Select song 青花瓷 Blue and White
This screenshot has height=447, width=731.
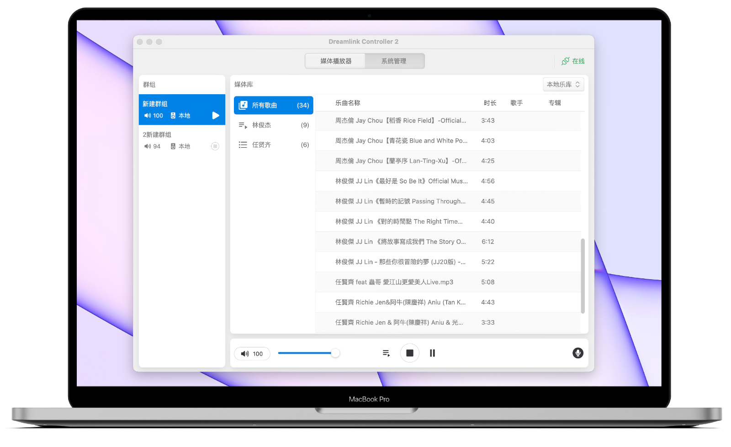point(448,141)
